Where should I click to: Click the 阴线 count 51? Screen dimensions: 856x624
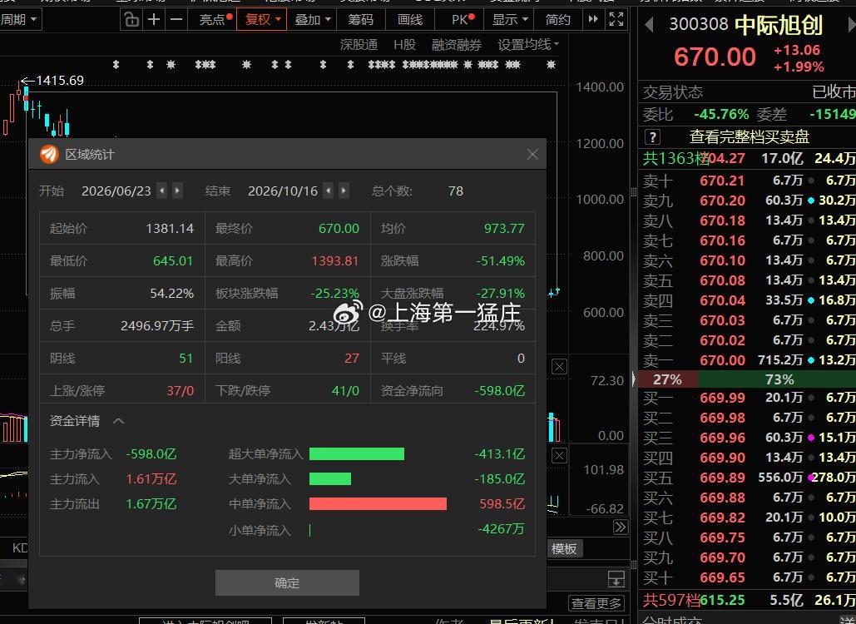point(186,359)
